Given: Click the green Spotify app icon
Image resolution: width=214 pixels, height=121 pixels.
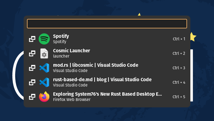Looking at the screenshot, I should [44, 39].
